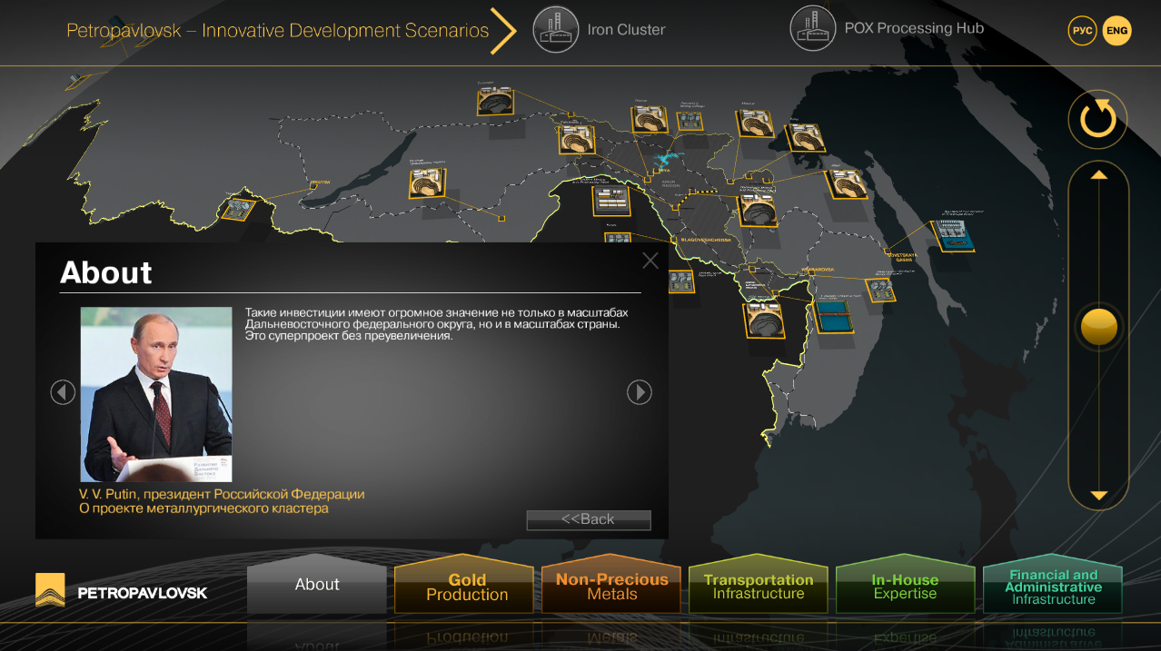Click the Putin photo thumbnail
The image size is (1161, 651).
click(156, 394)
